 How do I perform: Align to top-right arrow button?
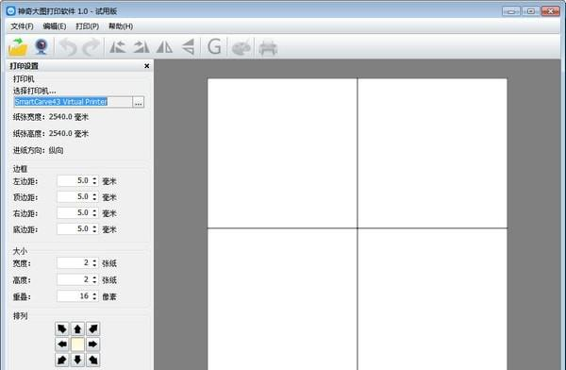93,328
